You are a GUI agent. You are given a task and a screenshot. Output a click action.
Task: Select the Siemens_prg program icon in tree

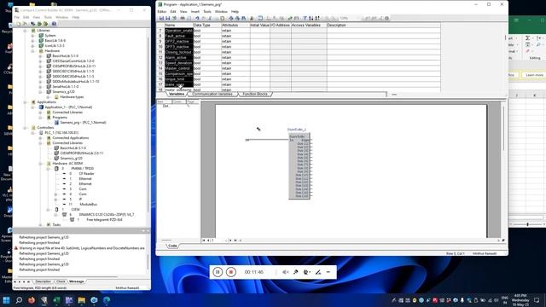[56, 123]
